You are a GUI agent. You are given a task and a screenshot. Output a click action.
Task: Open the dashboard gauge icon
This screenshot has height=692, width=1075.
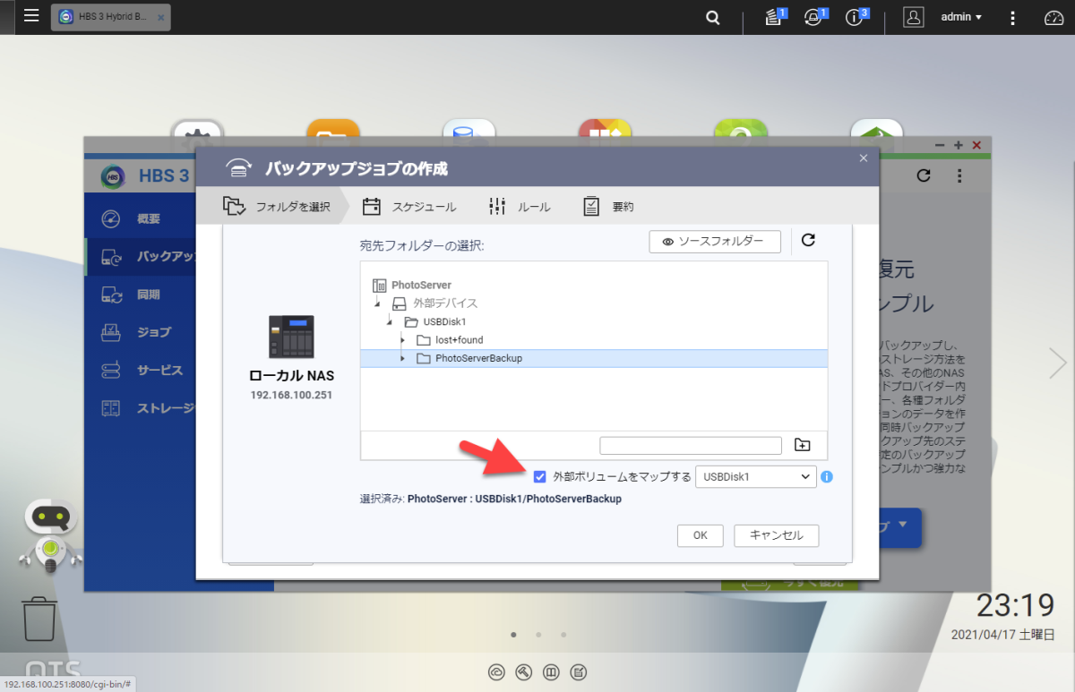(x=1053, y=17)
